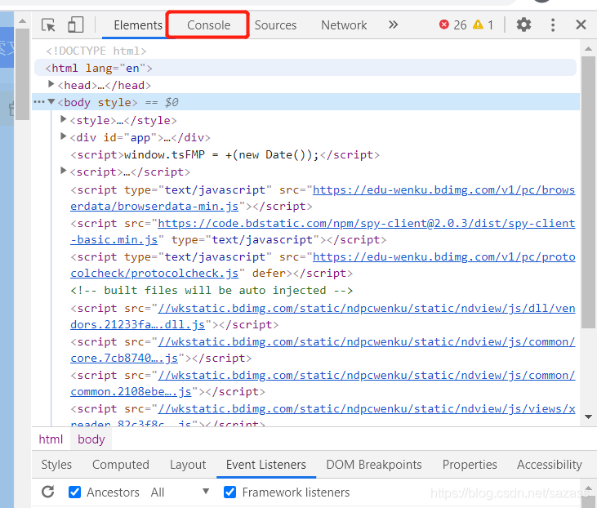Open the Styles pane tab
This screenshot has height=508, width=597.
pos(56,465)
